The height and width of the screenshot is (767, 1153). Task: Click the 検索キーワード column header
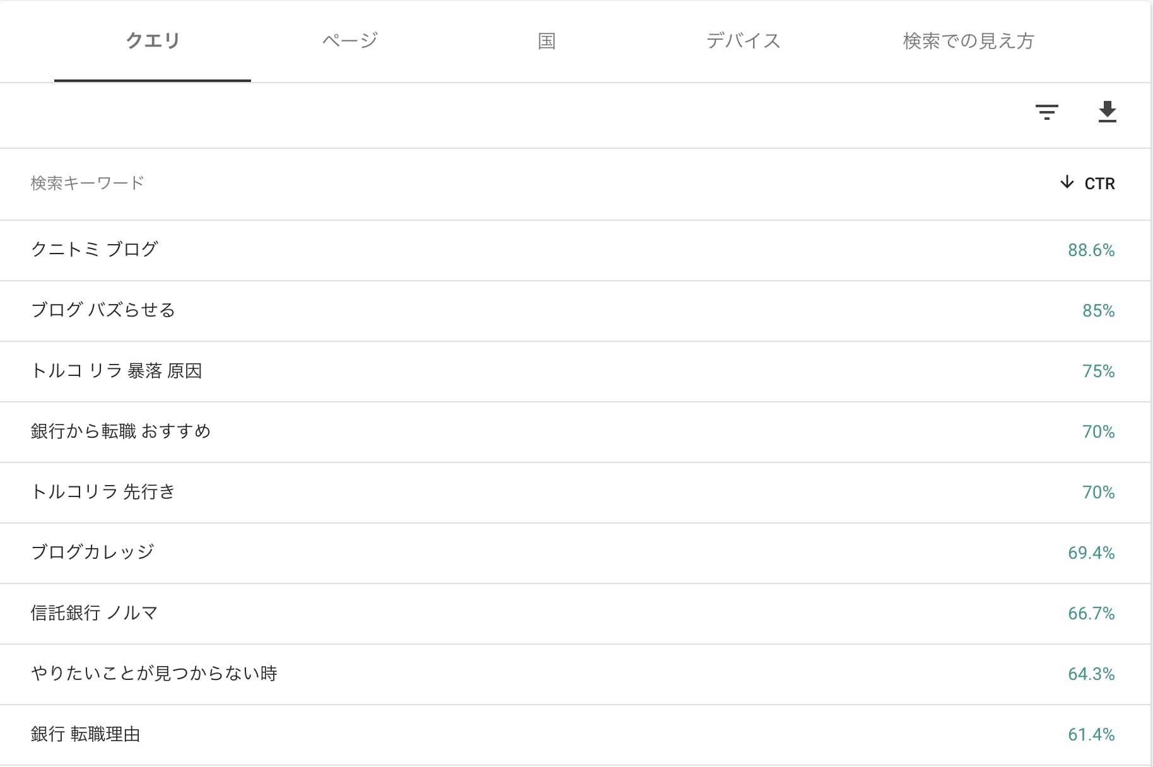click(87, 183)
